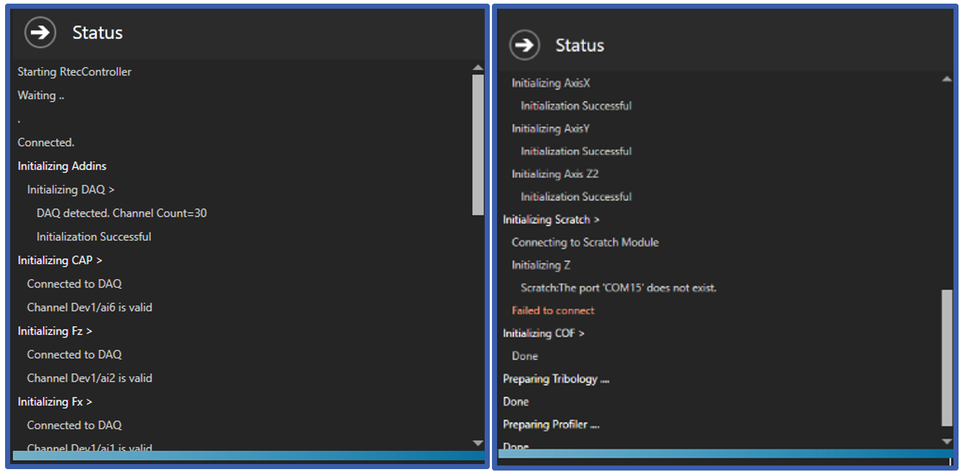The height and width of the screenshot is (472, 960).
Task: Select the Status title on the right panel
Action: pos(580,45)
